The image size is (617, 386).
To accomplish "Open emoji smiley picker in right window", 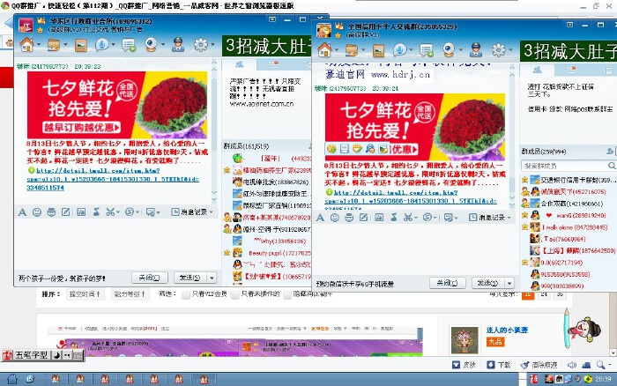I will 334,217.
